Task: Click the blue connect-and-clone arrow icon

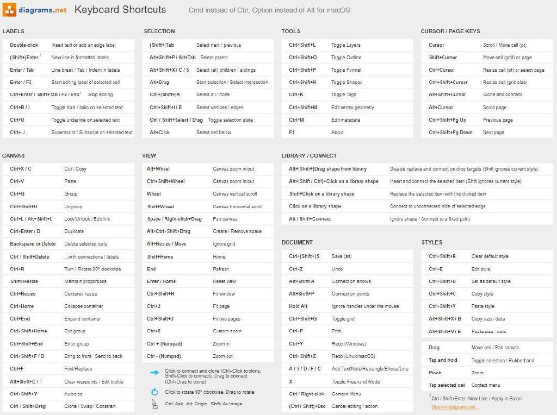Action: coord(154,373)
